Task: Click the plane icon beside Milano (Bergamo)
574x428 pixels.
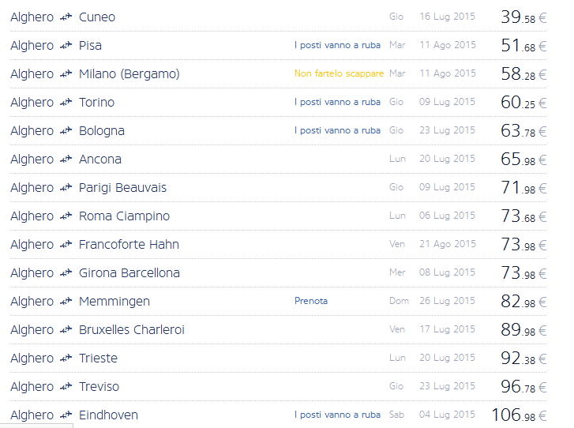Action: pos(66,74)
